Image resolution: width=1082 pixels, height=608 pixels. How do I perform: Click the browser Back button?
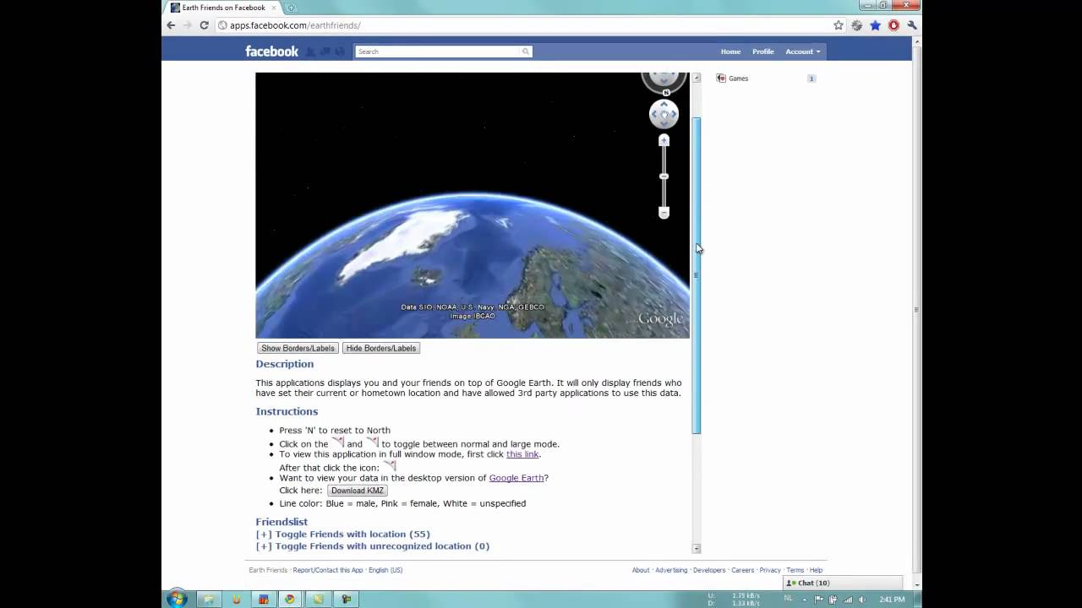(172, 25)
